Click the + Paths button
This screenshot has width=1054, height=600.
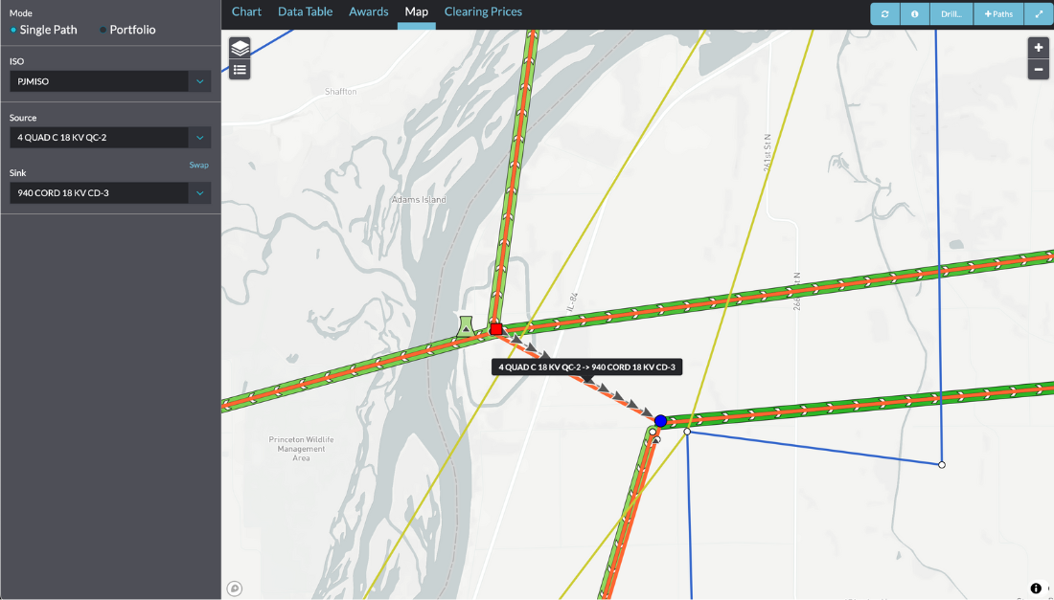(x=998, y=14)
